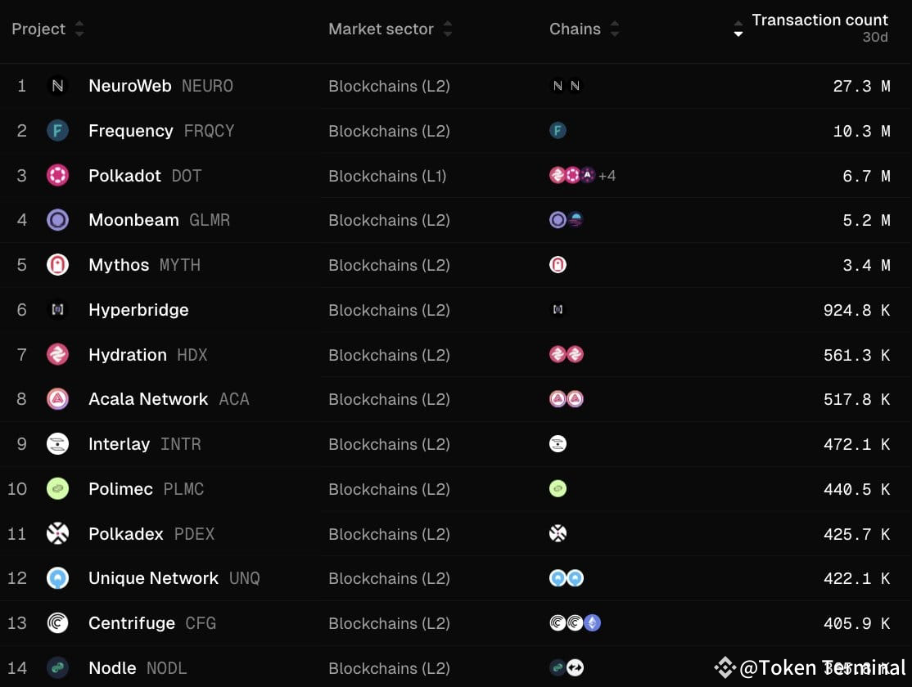
Task: Expand the +4 chains for Polkadot
Action: 607,175
